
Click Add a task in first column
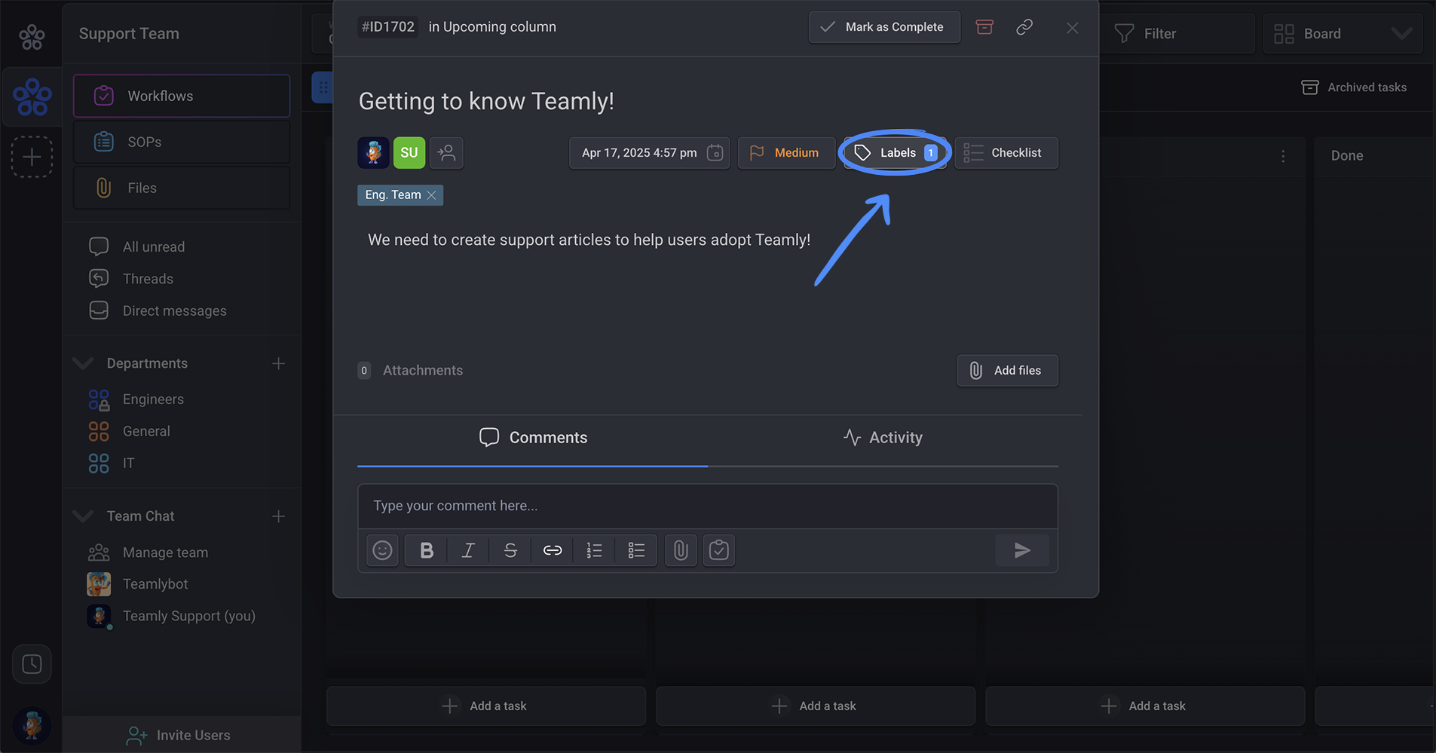coord(485,706)
